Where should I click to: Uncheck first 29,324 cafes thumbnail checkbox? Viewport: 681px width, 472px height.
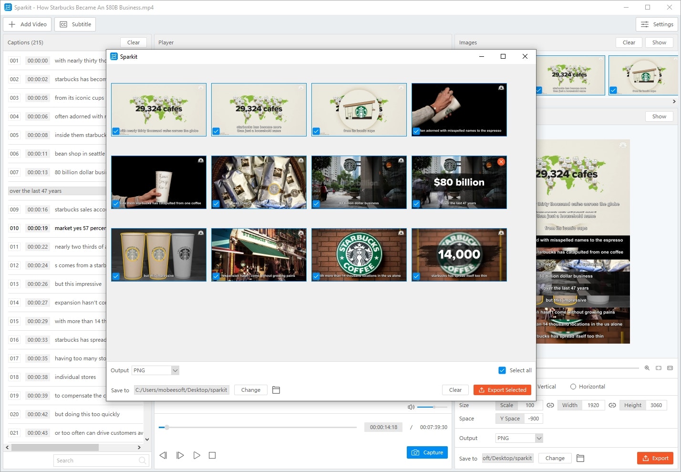(x=116, y=131)
